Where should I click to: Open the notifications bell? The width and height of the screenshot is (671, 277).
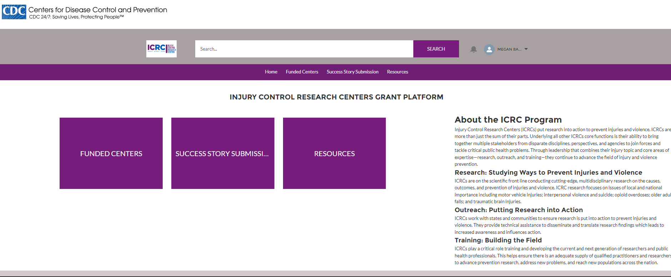(473, 49)
